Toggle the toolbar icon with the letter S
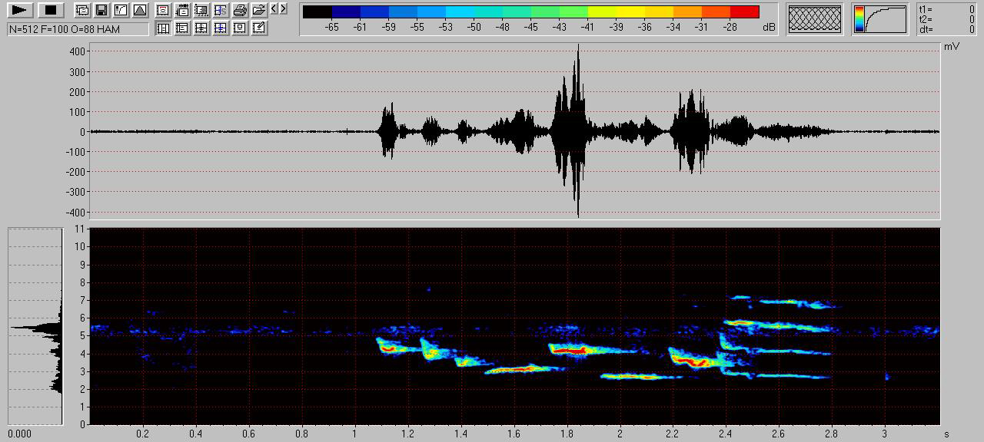This screenshot has height=442, width=984. (x=221, y=10)
